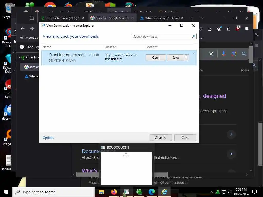Open the Windows Start menu
The image size is (263, 197).
(x=6, y=192)
